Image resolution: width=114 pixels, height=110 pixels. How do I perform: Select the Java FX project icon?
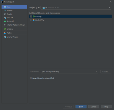pyautogui.click(x=5, y=18)
